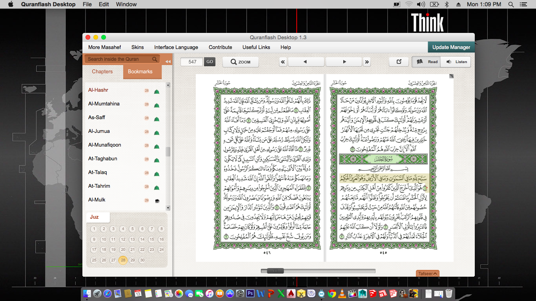This screenshot has height=301, width=536.
Task: Click the page slider handle at bottom
Action: [275, 271]
